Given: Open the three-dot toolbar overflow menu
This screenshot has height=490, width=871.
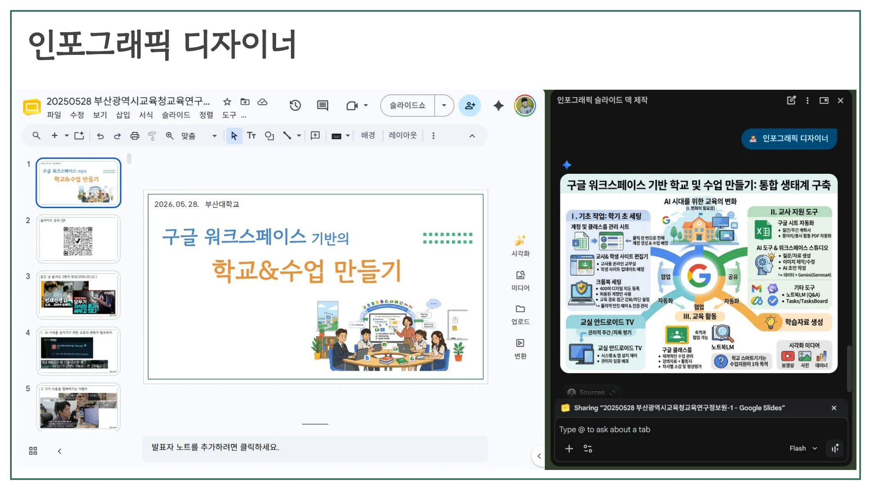Looking at the screenshot, I should click(433, 136).
